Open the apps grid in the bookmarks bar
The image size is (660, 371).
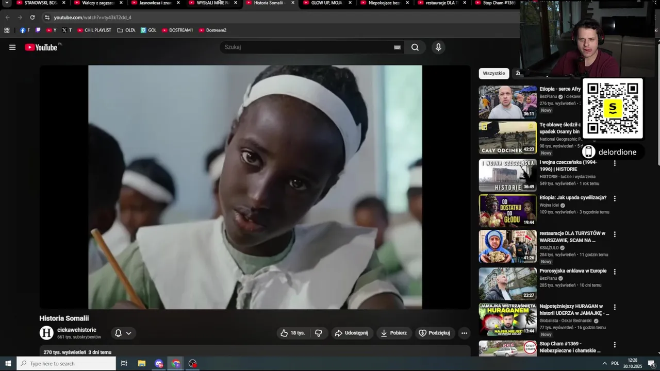[7, 30]
